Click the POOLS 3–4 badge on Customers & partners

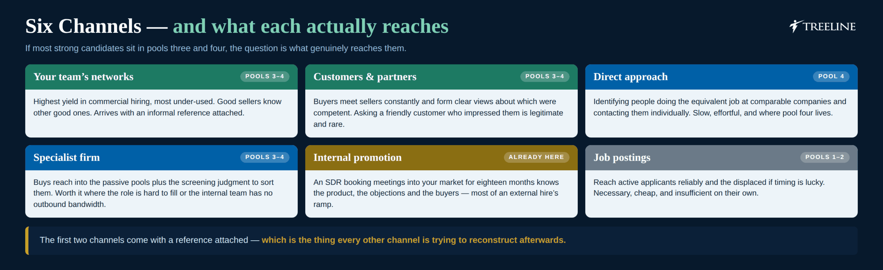pos(545,77)
